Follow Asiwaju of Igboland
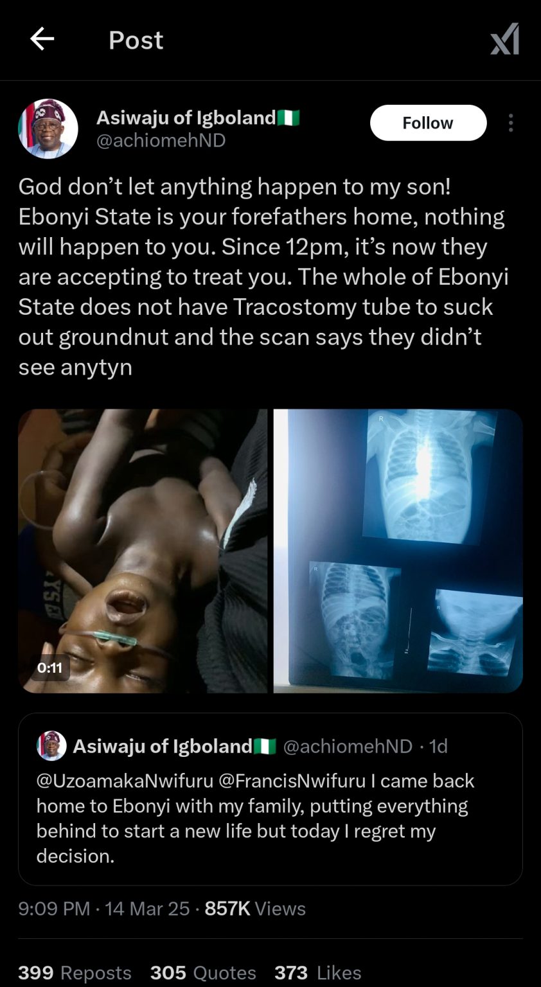541x987 pixels. (x=428, y=123)
